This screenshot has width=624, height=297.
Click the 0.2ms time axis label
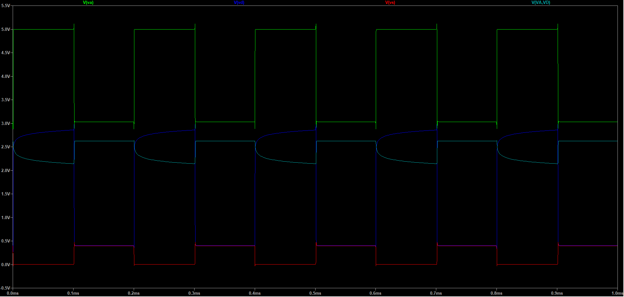click(134, 293)
